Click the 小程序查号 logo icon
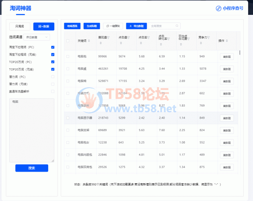The image size is (253, 201). point(218,8)
